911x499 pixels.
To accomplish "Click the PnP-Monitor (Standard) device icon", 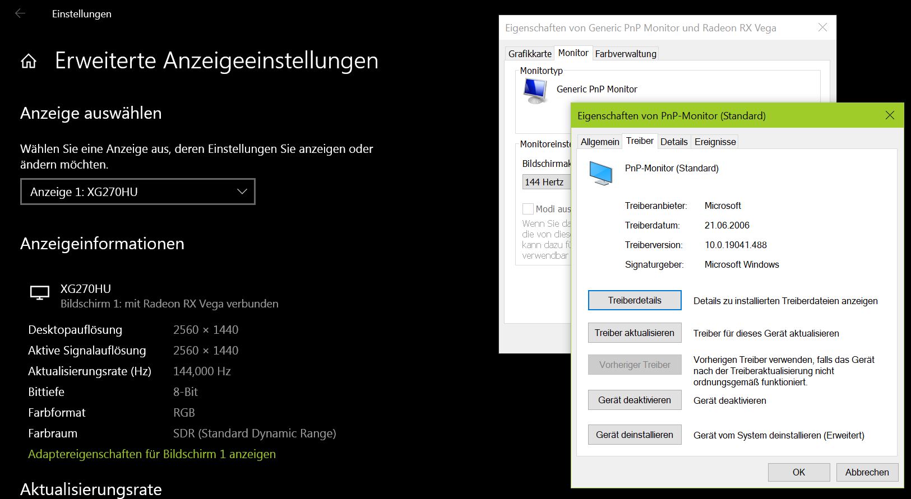I will click(x=600, y=173).
